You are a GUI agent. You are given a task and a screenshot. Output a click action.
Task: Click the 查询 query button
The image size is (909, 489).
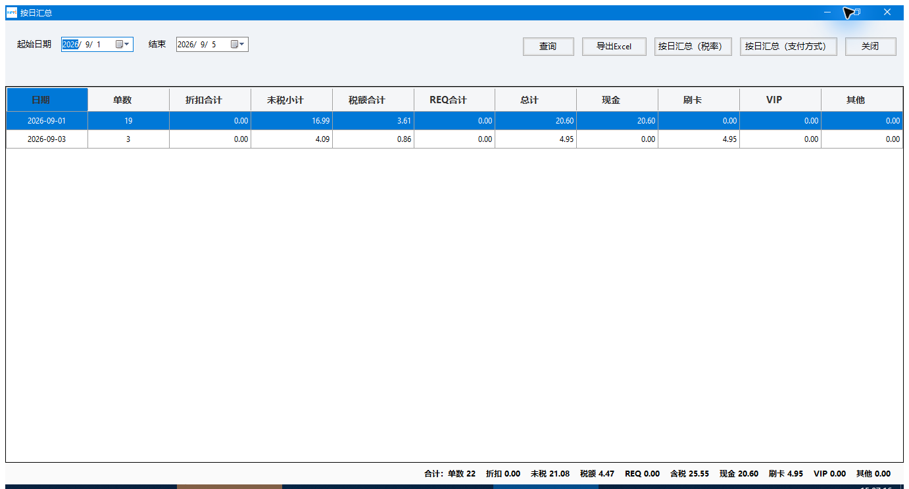(x=549, y=47)
